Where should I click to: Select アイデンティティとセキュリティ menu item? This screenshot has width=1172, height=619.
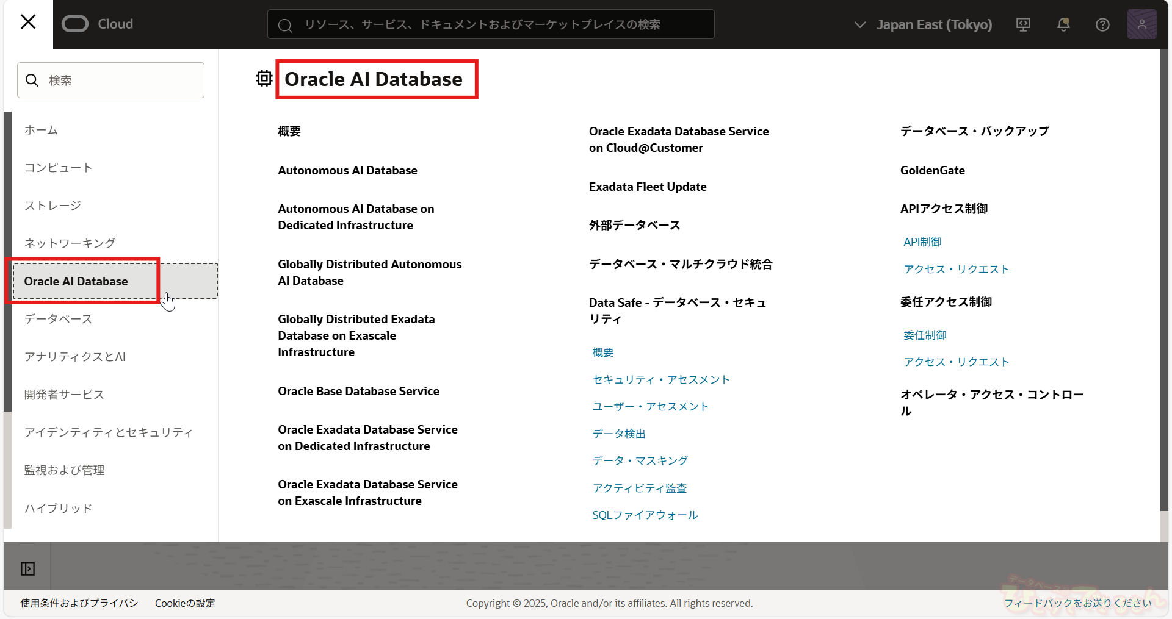[x=109, y=432]
